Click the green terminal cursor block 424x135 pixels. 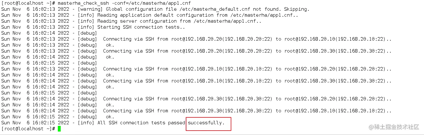[59, 129]
